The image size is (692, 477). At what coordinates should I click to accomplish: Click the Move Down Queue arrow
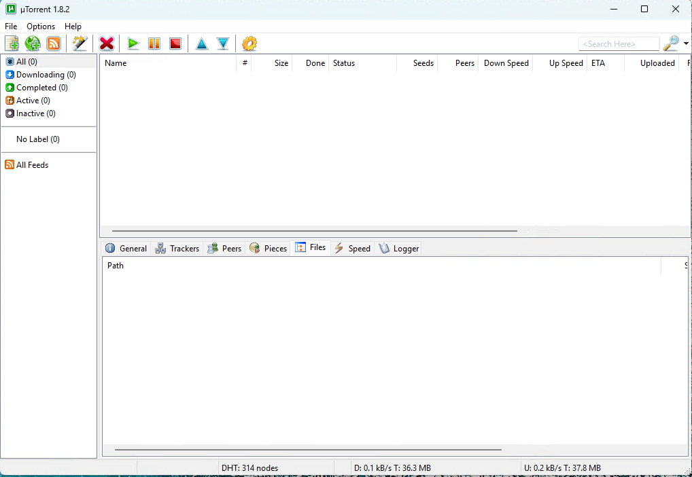click(223, 43)
